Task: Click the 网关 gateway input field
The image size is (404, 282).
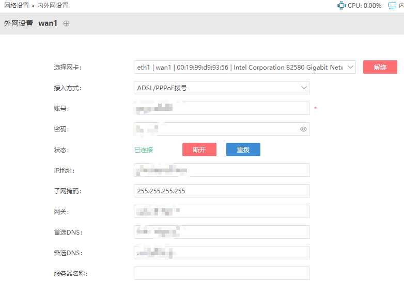Action: point(222,211)
